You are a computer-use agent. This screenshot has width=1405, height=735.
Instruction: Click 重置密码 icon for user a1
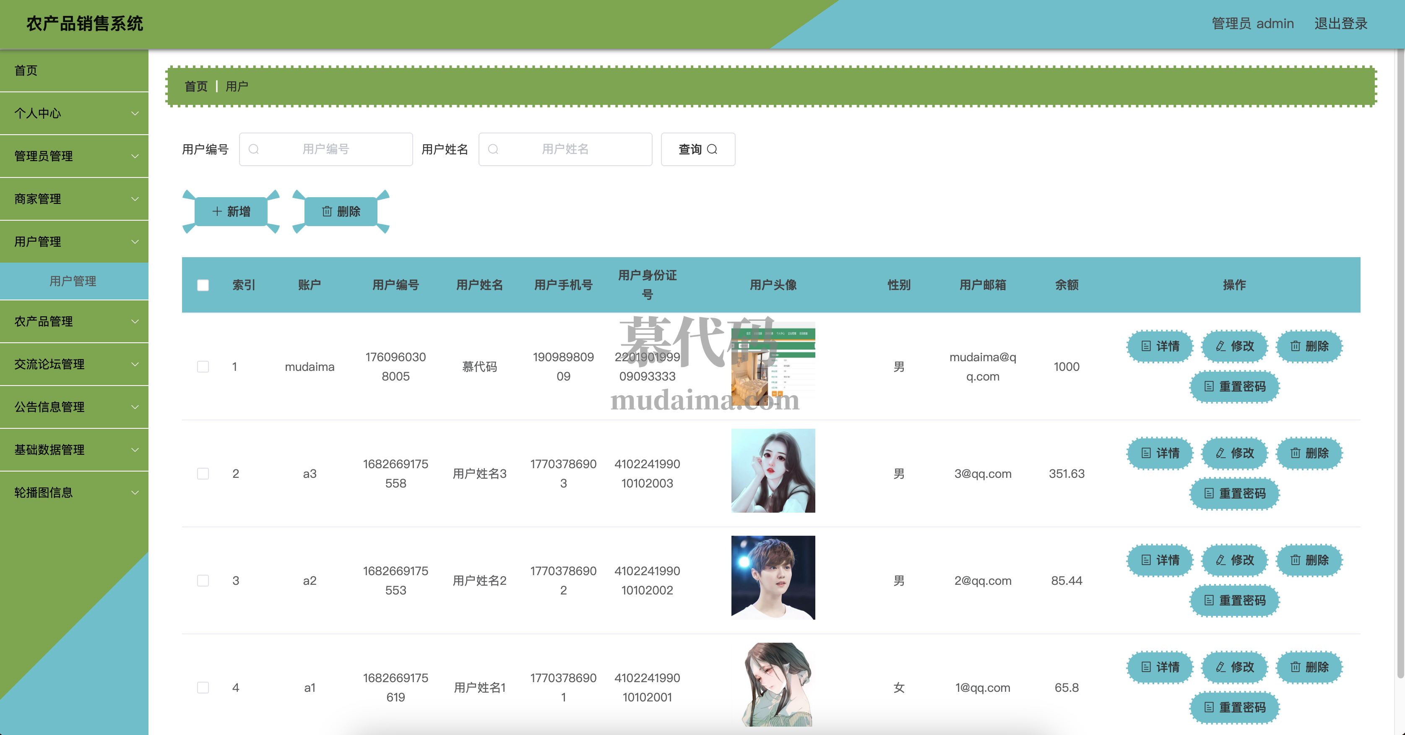(1209, 708)
